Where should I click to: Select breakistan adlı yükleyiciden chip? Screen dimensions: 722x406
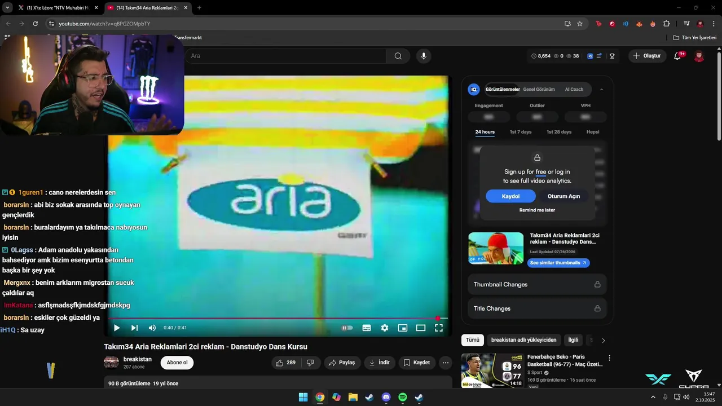click(523, 340)
